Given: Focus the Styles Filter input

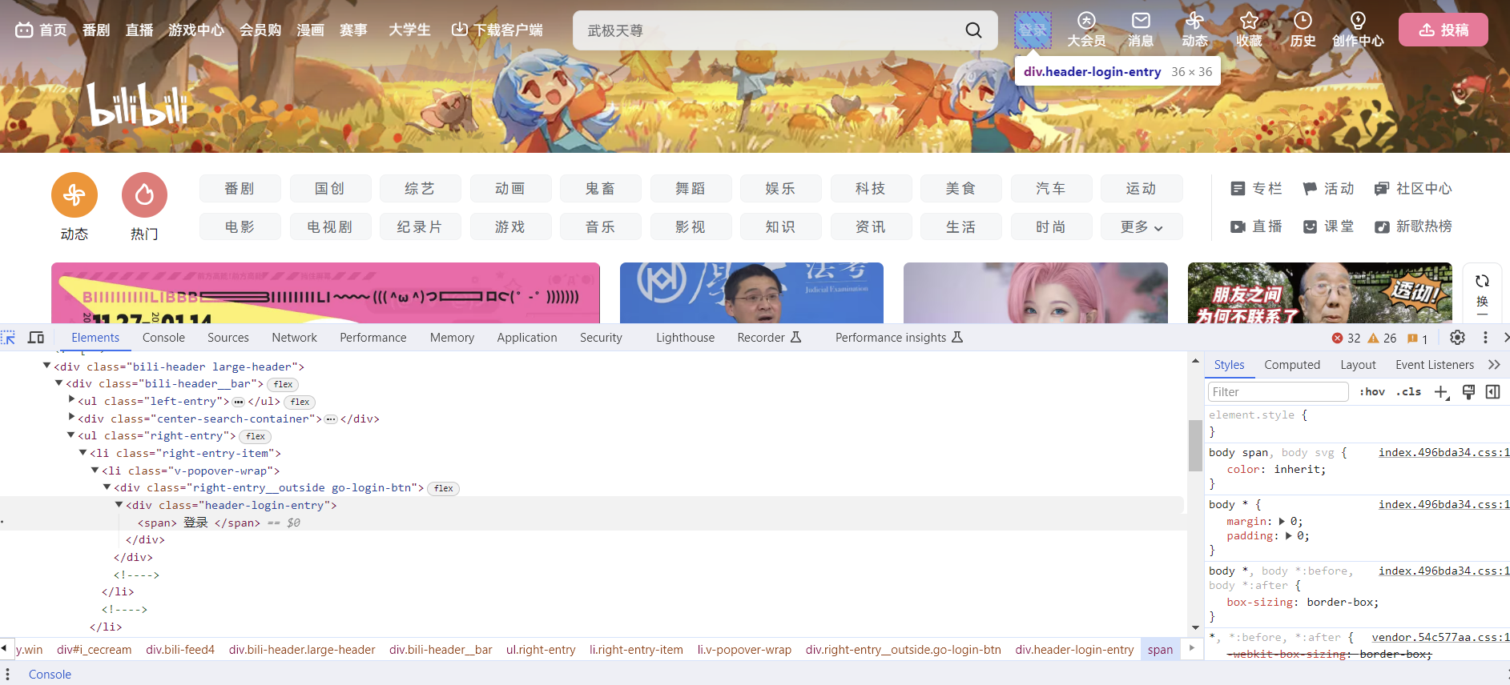Looking at the screenshot, I should 1278,392.
